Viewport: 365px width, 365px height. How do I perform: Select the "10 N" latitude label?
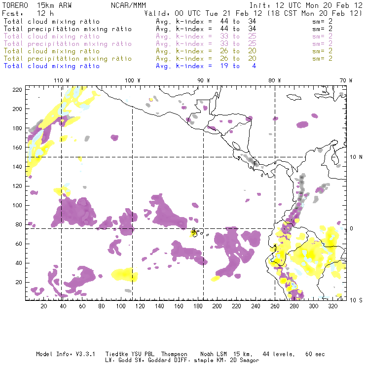tap(356, 157)
